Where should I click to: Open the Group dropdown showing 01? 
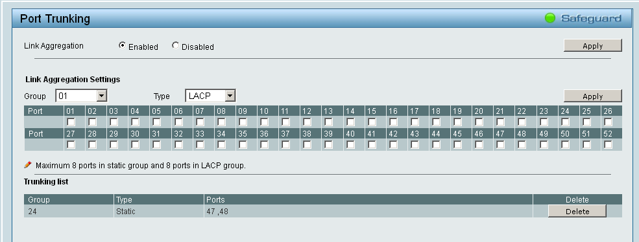tap(81, 96)
